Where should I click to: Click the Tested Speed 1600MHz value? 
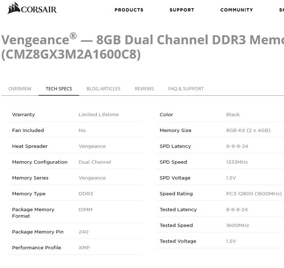click(x=237, y=225)
